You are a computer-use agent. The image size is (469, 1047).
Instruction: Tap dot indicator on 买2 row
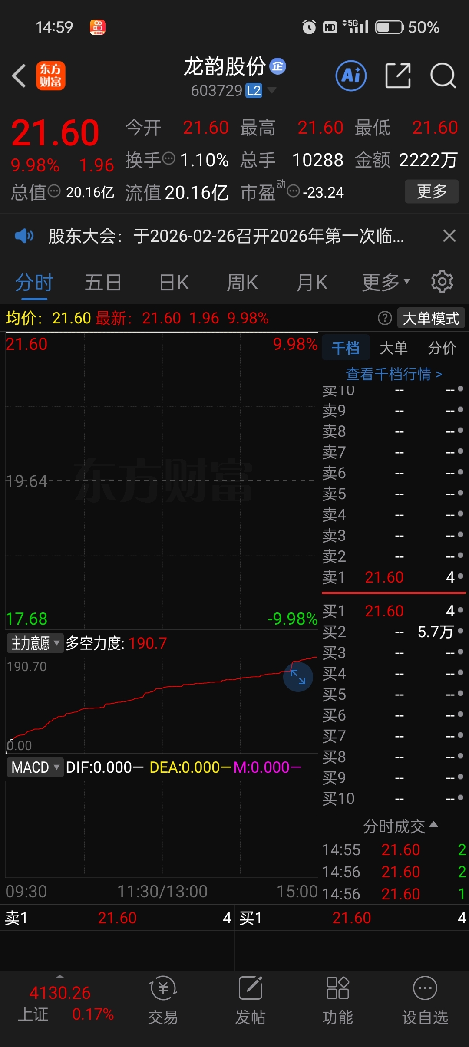click(x=460, y=630)
